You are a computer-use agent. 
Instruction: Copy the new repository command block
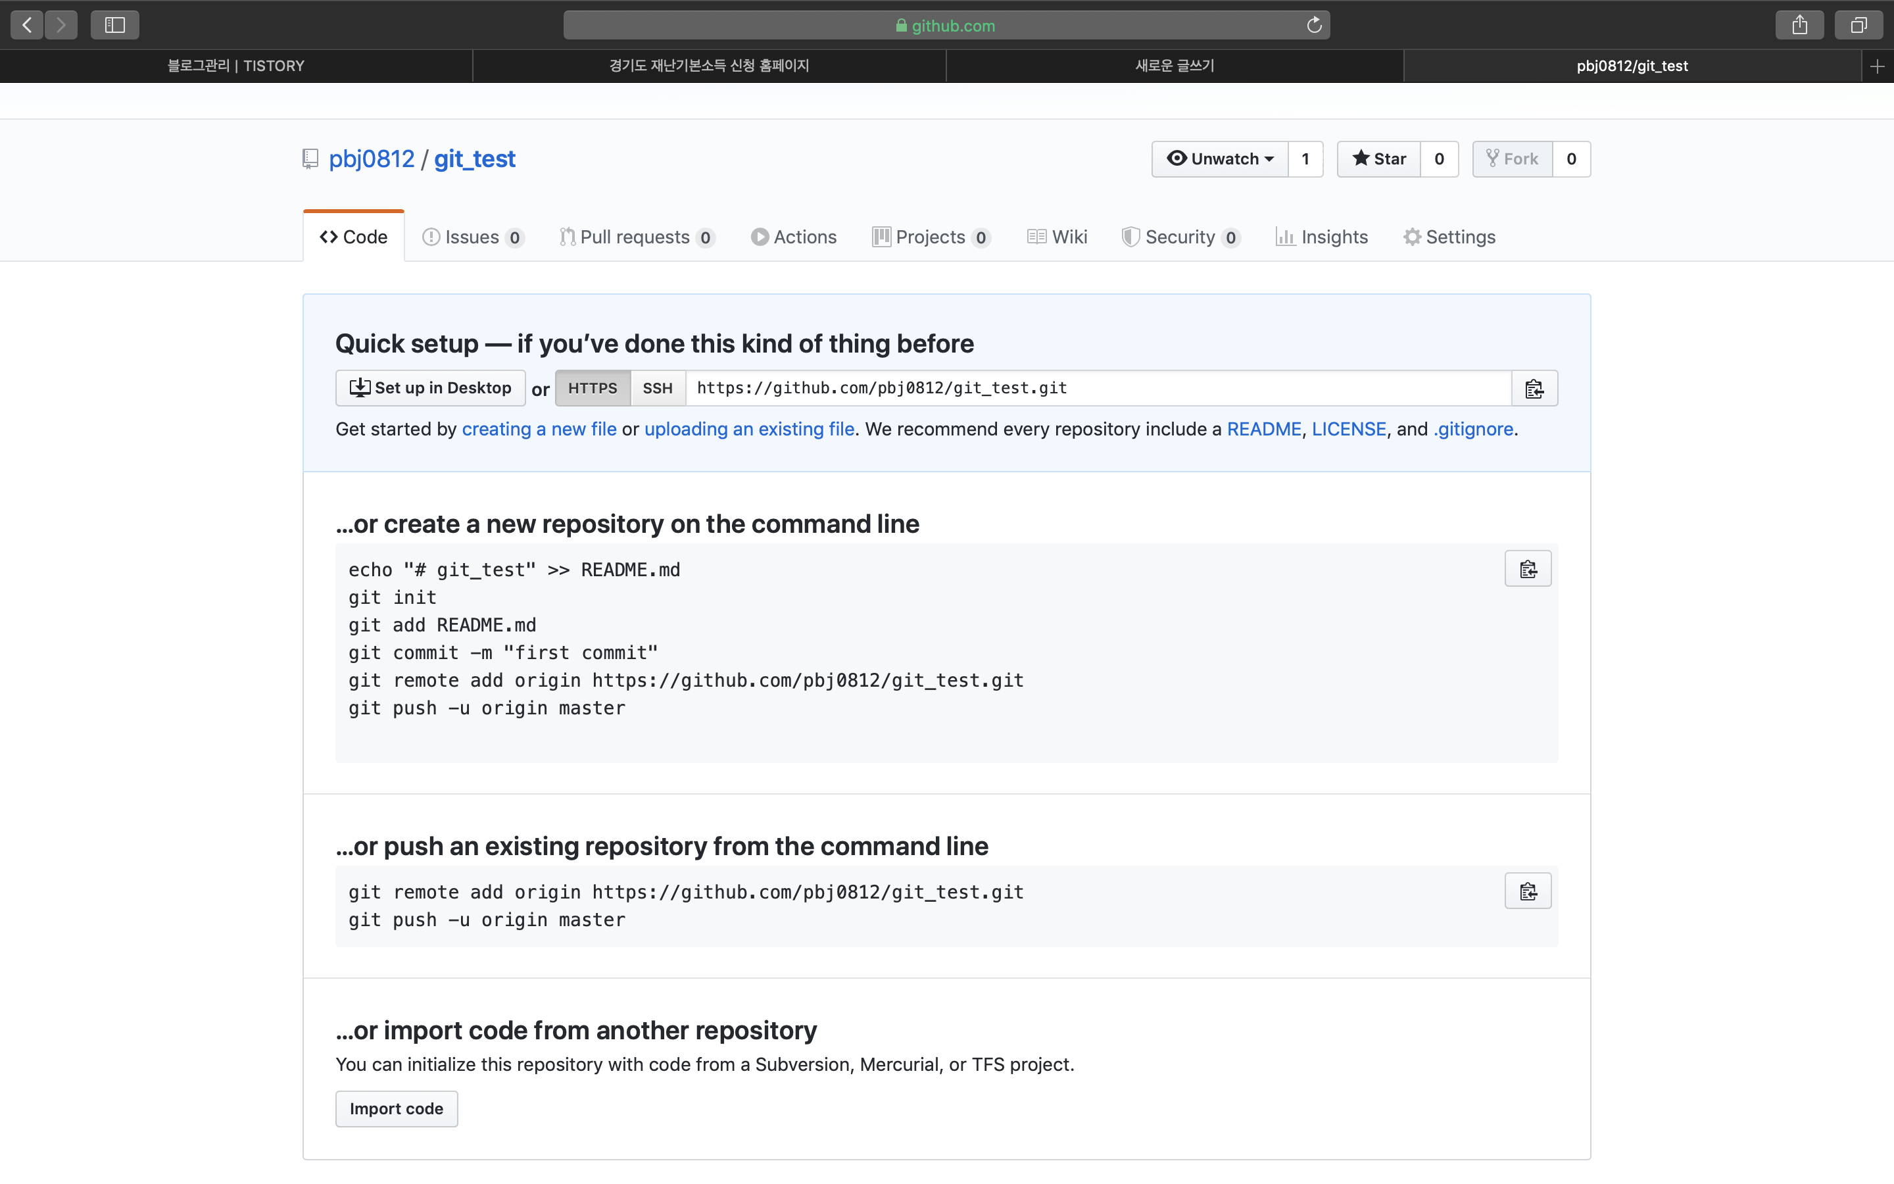[x=1527, y=569]
